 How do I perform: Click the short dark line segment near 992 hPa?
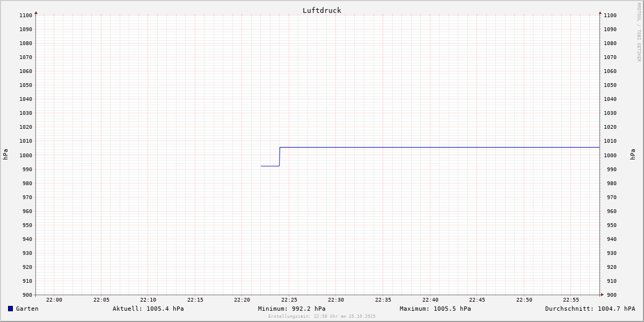pyautogui.click(x=270, y=166)
